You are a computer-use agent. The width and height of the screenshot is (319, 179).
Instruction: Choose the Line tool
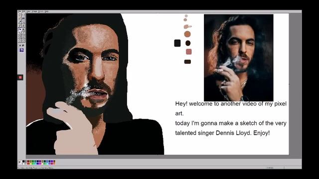pyautogui.click(x=19, y=33)
